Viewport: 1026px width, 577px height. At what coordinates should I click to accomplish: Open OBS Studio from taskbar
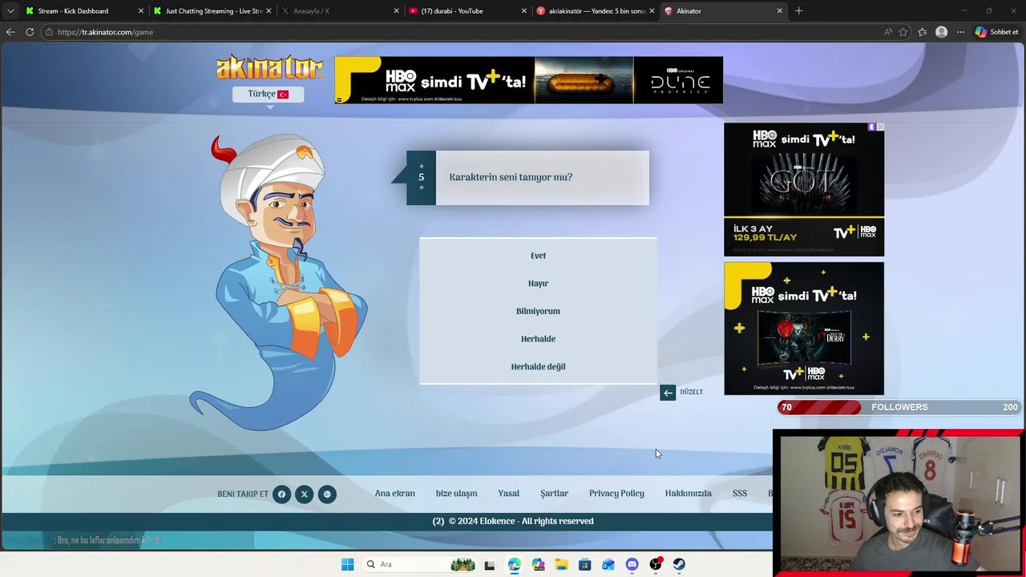point(656,565)
